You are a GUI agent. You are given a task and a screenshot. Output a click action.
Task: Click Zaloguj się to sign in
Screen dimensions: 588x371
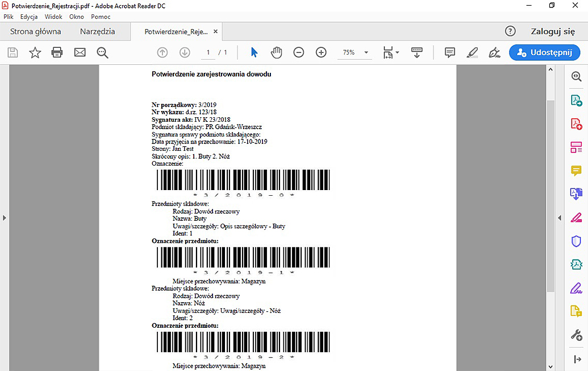(x=553, y=31)
